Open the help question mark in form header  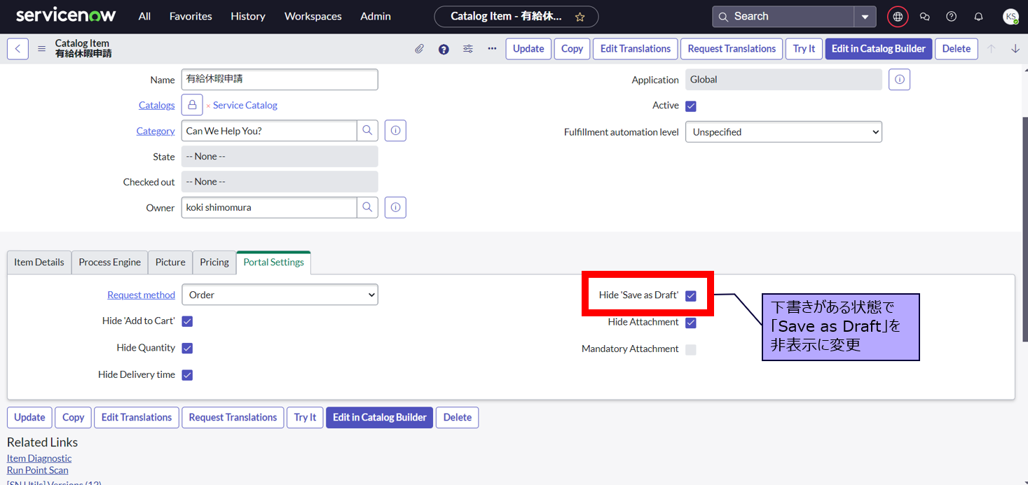[x=444, y=49]
